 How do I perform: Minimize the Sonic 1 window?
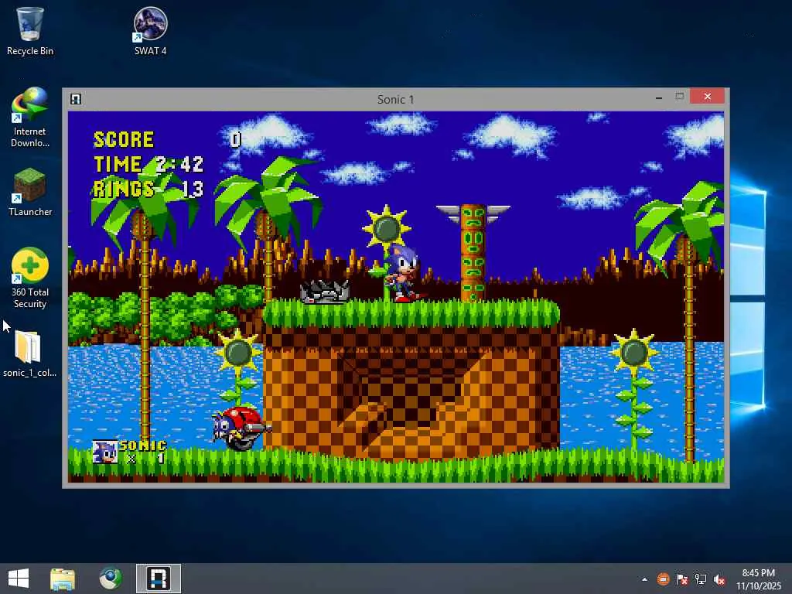pos(659,97)
